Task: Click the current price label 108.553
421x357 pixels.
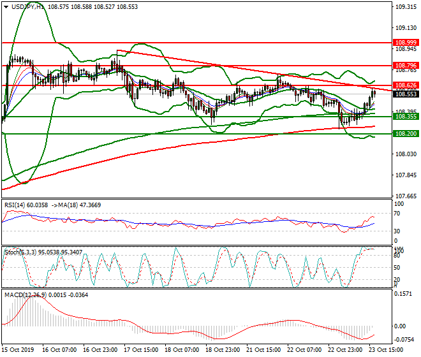Action: pos(406,94)
